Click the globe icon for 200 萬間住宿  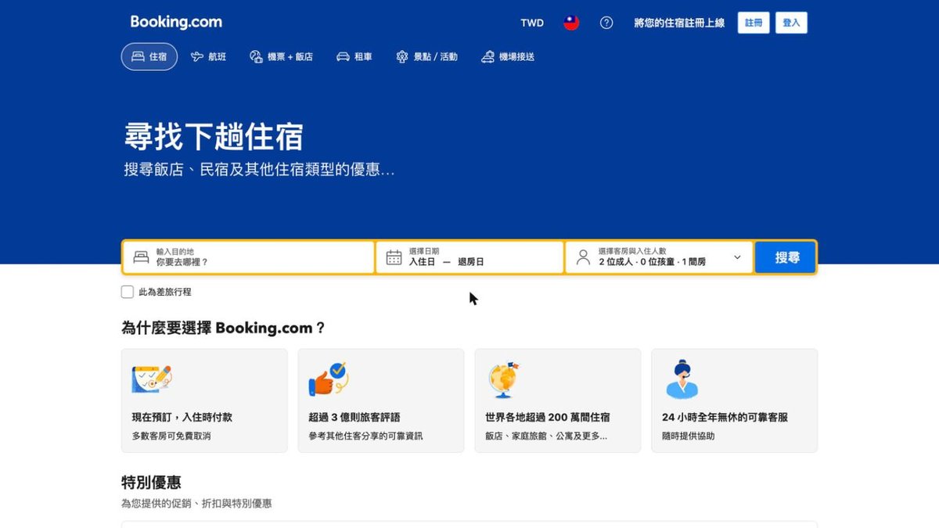tap(503, 380)
